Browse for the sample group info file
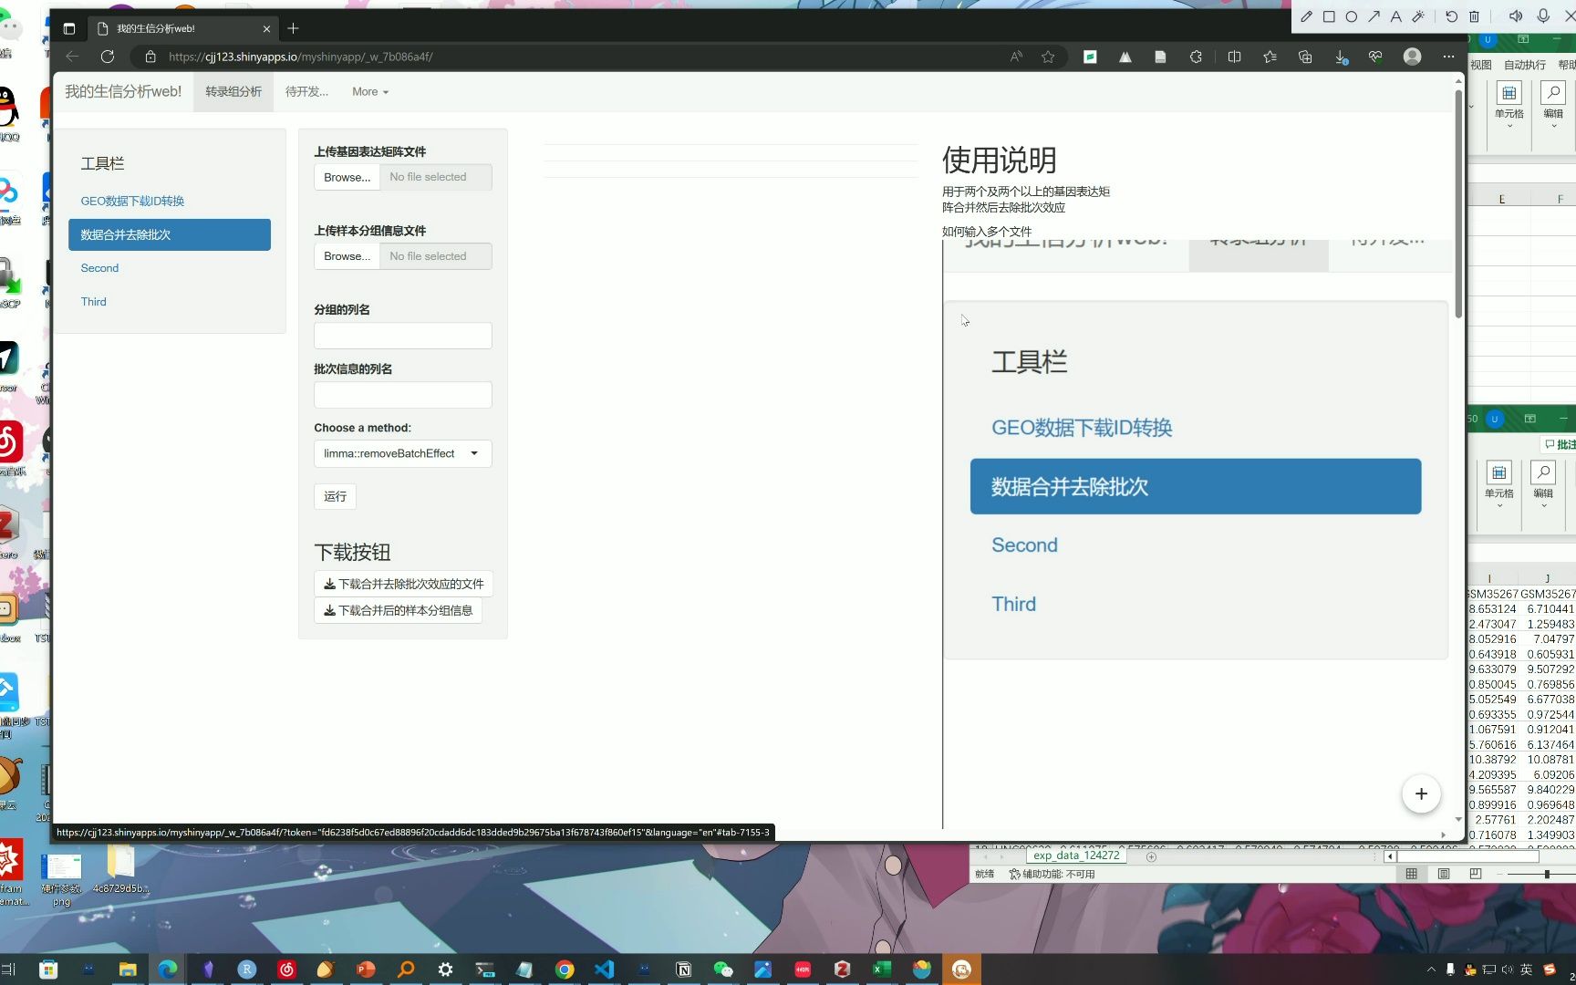Screen dimensions: 1576x985 click(x=347, y=256)
